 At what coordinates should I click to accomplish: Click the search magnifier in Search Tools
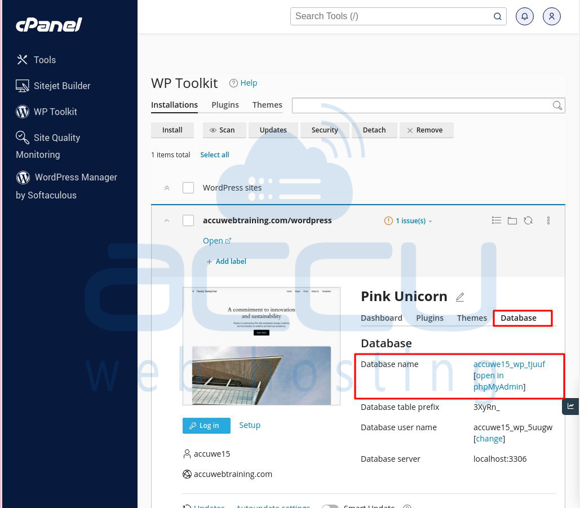point(498,16)
